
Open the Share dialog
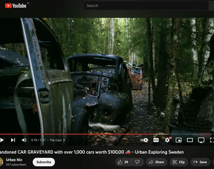click(156, 162)
